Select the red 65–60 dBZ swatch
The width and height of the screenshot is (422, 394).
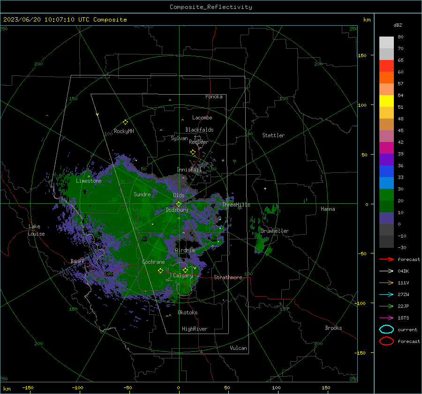pyautogui.click(x=386, y=66)
